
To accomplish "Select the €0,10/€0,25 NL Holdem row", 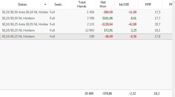I will [86, 36].
